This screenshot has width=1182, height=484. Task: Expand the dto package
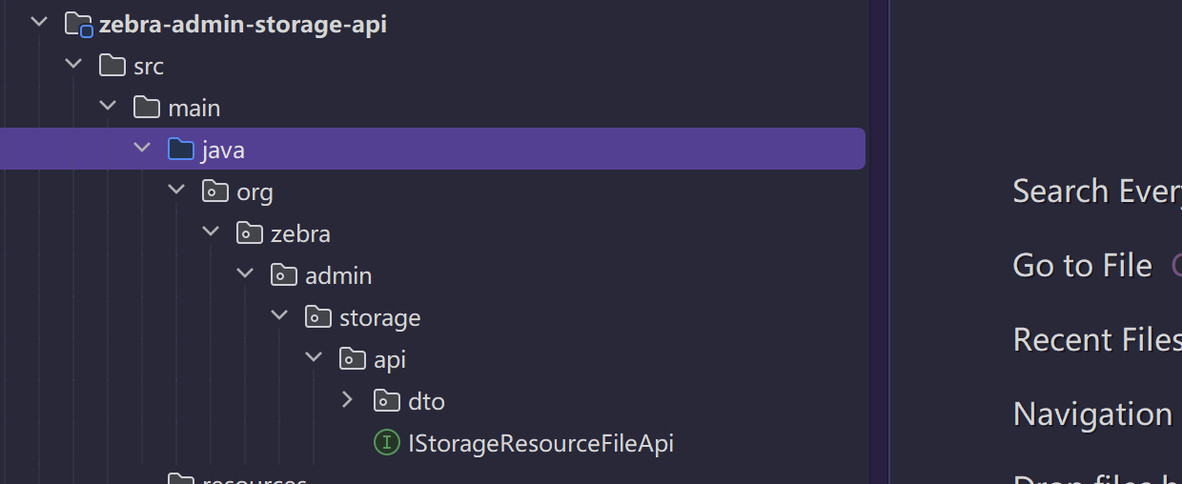(348, 401)
